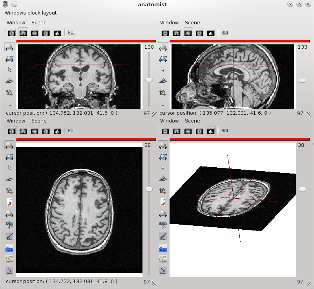Open the Scene menu of the top-right sagittal window

click(192, 23)
